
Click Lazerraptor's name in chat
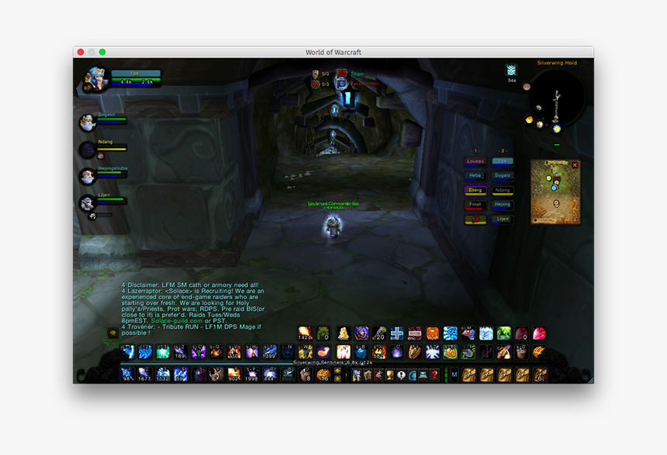pyautogui.click(x=145, y=291)
